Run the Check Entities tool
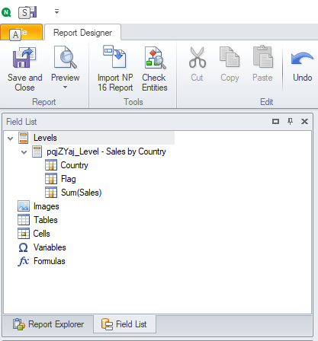The width and height of the screenshot is (318, 341). [x=155, y=69]
